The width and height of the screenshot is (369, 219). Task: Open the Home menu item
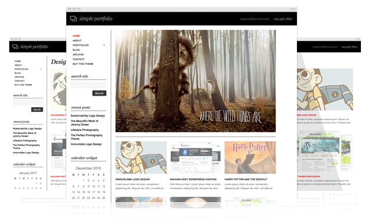(x=76, y=36)
